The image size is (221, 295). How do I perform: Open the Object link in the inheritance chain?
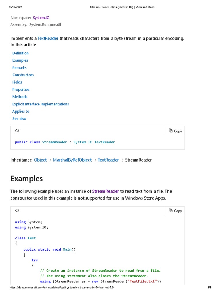coord(40,160)
